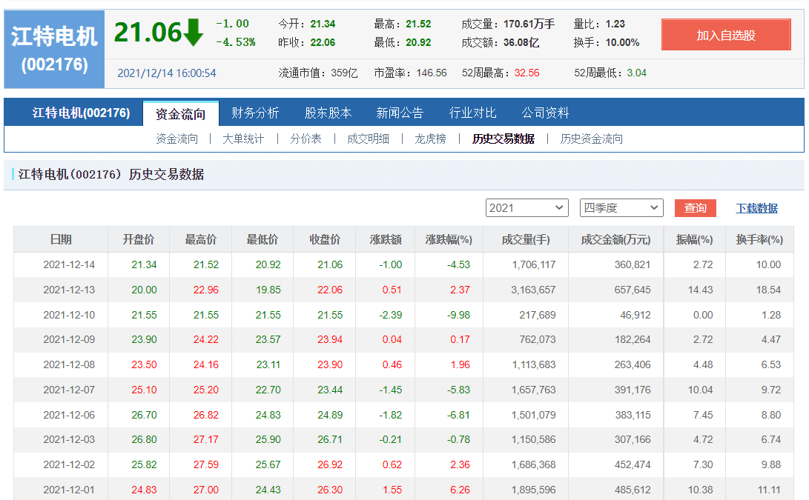This screenshot has height=500, width=809.
Task: Select the 历史交易数据 sub-navigation link
Action: (x=503, y=139)
